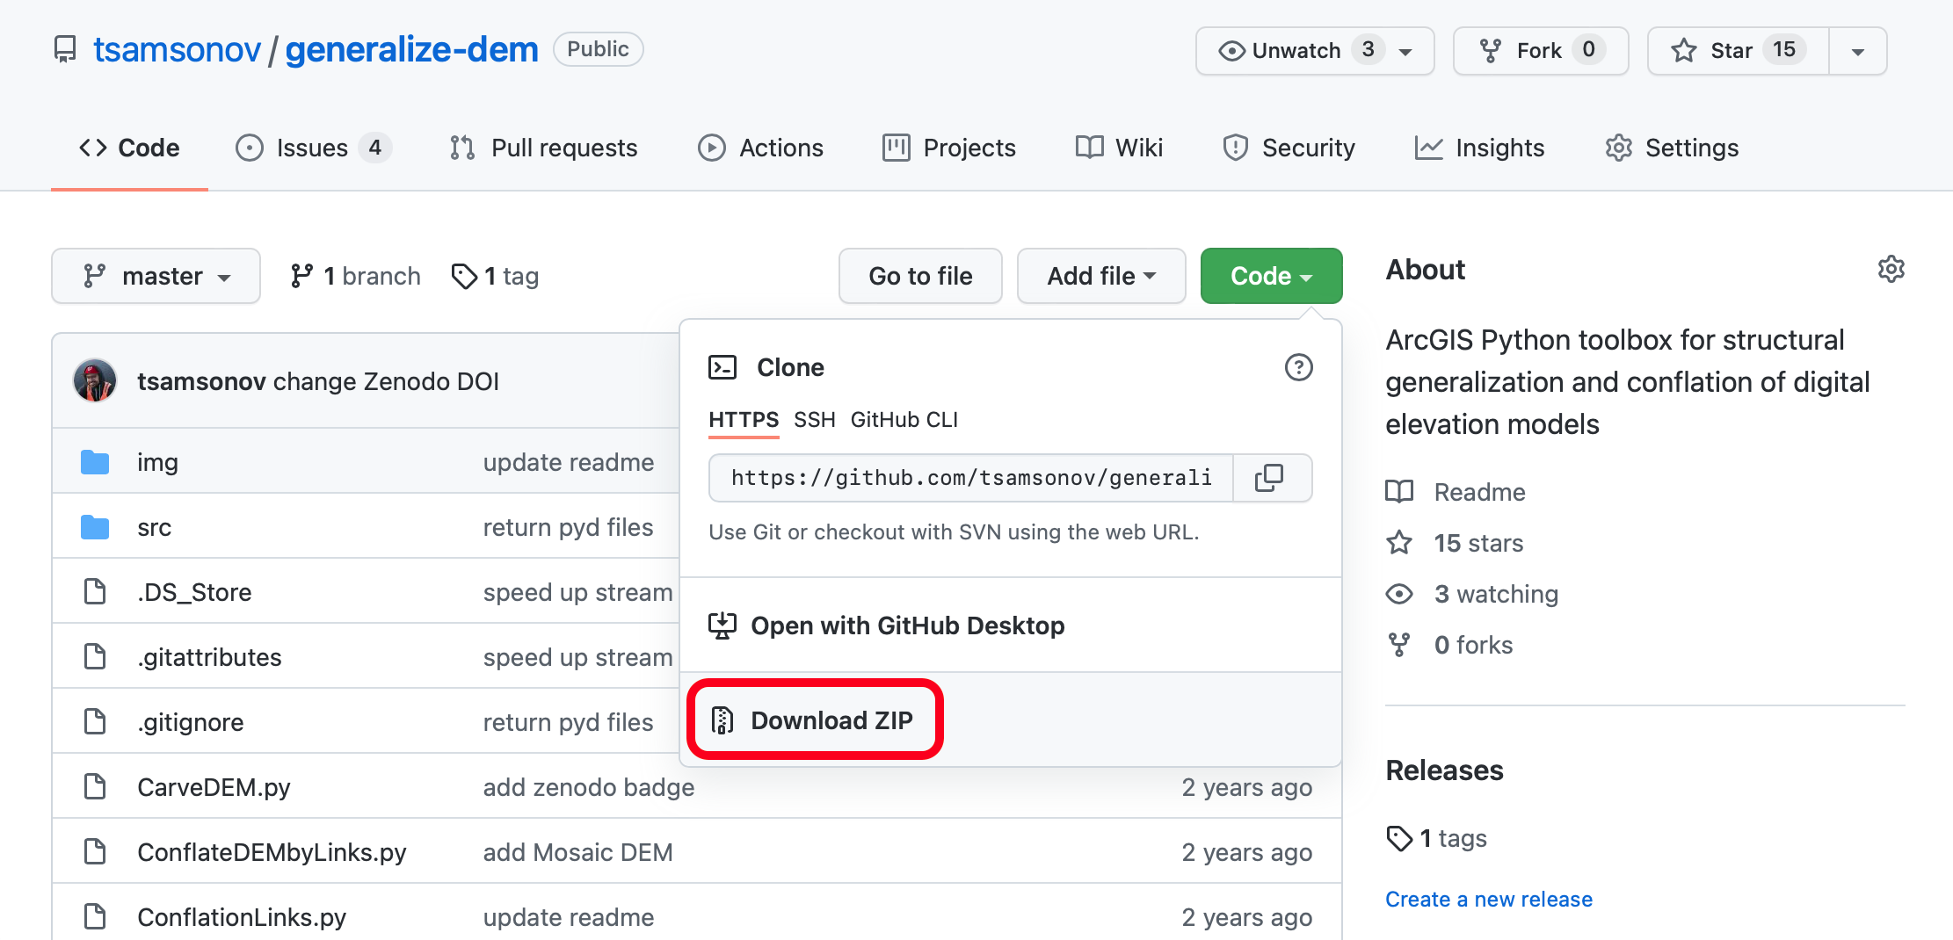Viewport: 1953px width, 940px height.
Task: Open the Releases heading link
Action: click(1445, 770)
